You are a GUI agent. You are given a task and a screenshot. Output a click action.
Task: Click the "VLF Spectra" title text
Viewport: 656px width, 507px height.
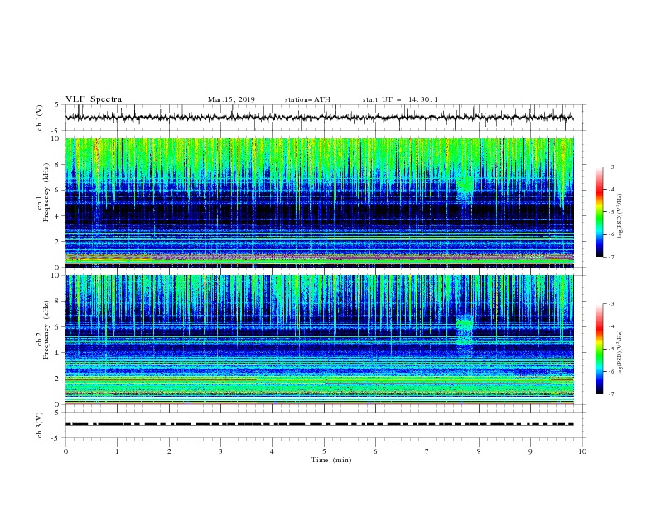[x=94, y=99]
